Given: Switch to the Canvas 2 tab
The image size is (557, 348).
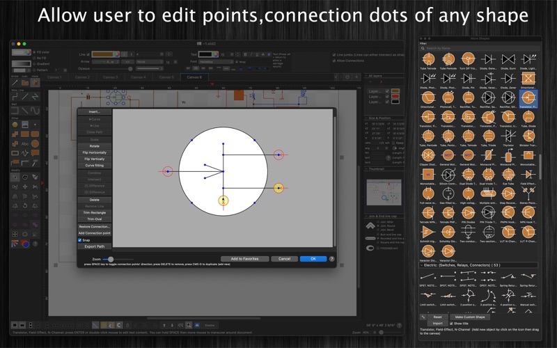Looking at the screenshot, I should click(82, 77).
